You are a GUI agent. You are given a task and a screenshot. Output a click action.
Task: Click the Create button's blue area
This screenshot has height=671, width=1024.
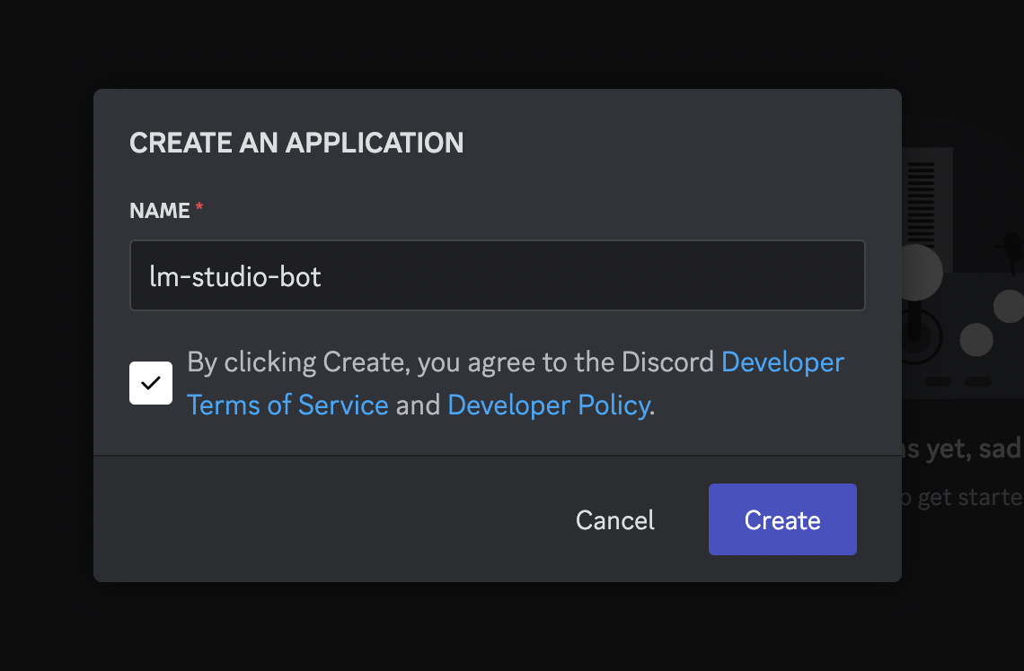pos(781,518)
